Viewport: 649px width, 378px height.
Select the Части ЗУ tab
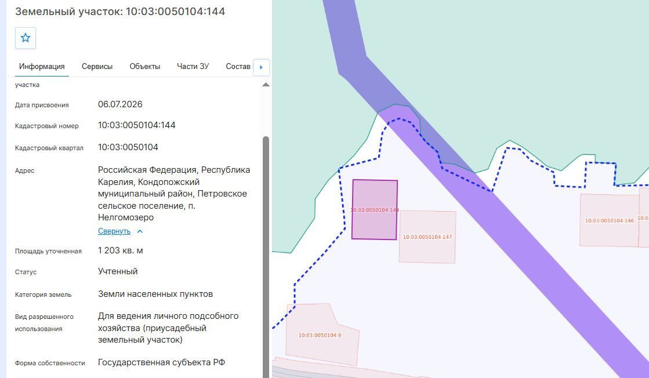click(x=193, y=66)
